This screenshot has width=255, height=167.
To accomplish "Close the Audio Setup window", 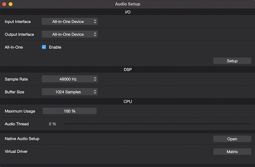I will 4,4.
